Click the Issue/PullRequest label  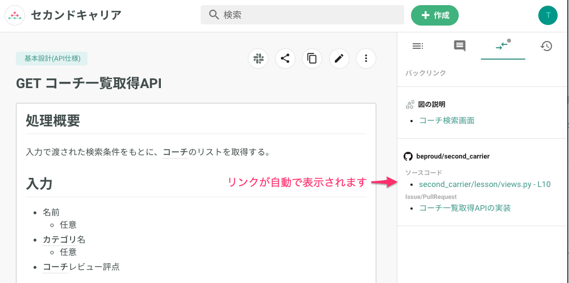[431, 197]
